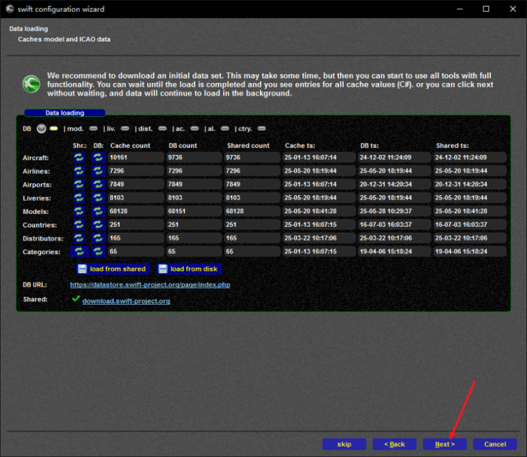The height and width of the screenshot is (457, 527).
Task: Reload Distributors from shared source
Action: (79, 238)
